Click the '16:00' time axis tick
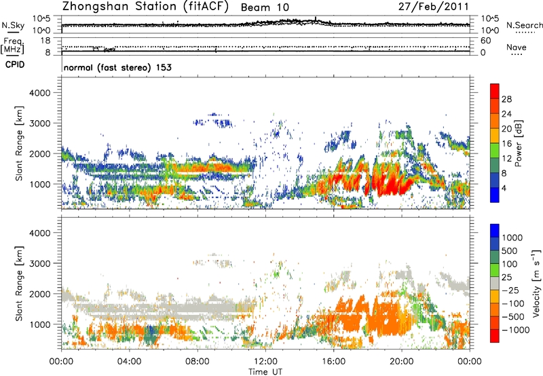This screenshot has width=543, height=376. (x=333, y=362)
